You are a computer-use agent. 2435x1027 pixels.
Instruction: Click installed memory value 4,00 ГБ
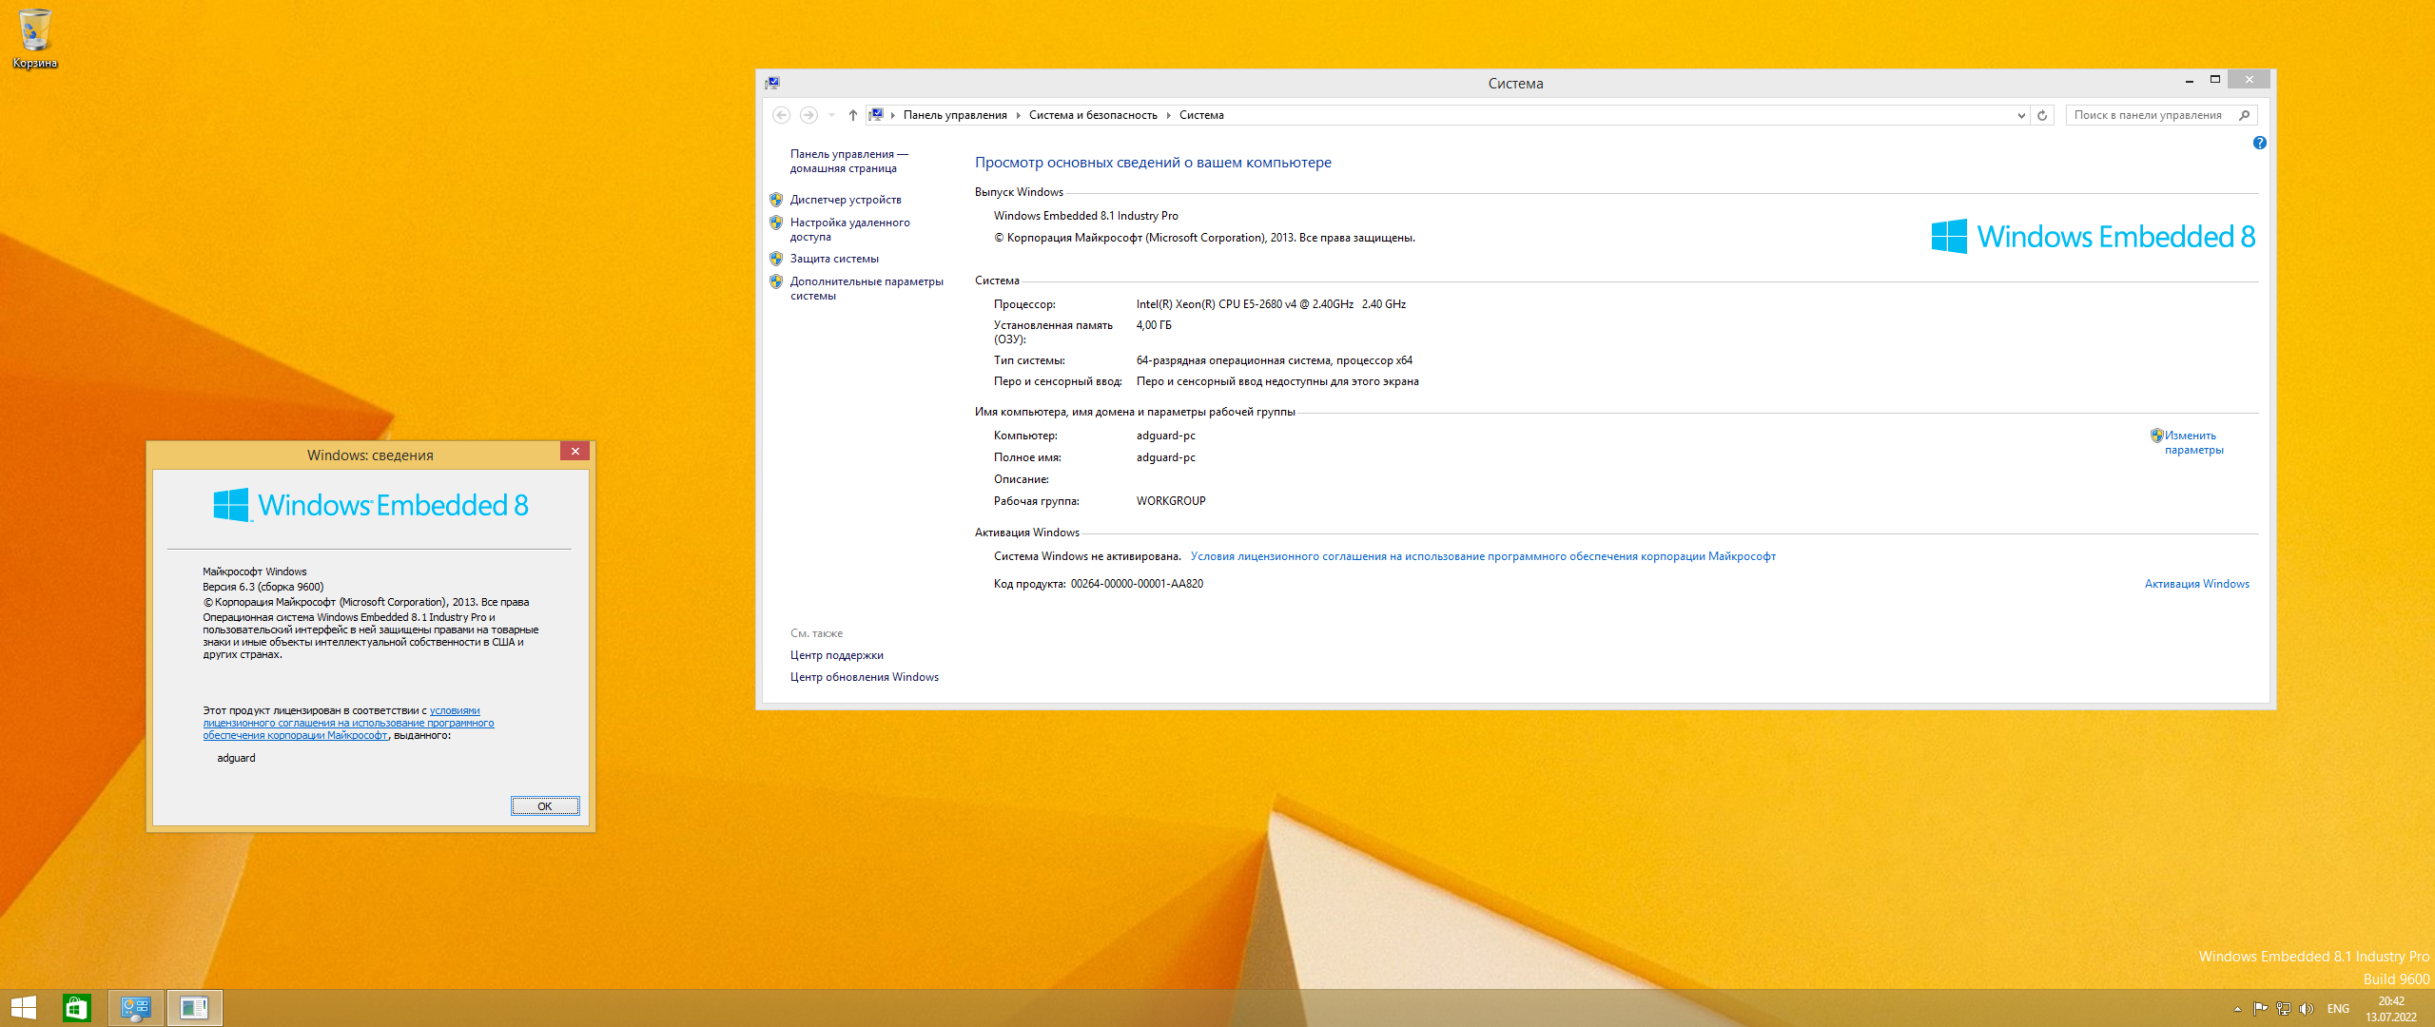(x=1154, y=325)
